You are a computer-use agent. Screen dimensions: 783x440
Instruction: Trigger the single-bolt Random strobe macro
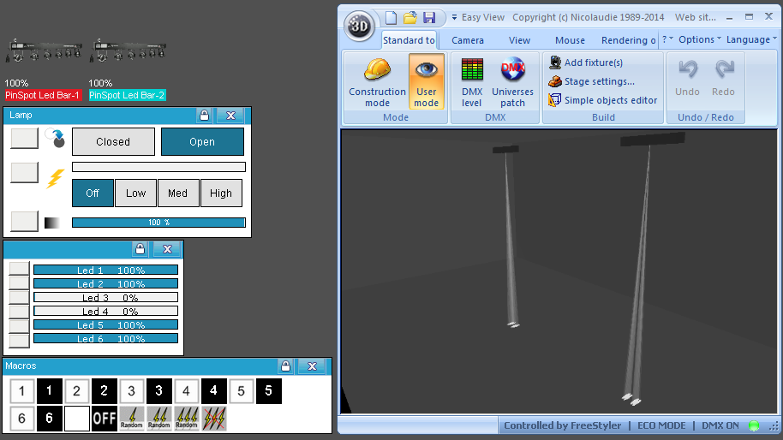[132, 418]
